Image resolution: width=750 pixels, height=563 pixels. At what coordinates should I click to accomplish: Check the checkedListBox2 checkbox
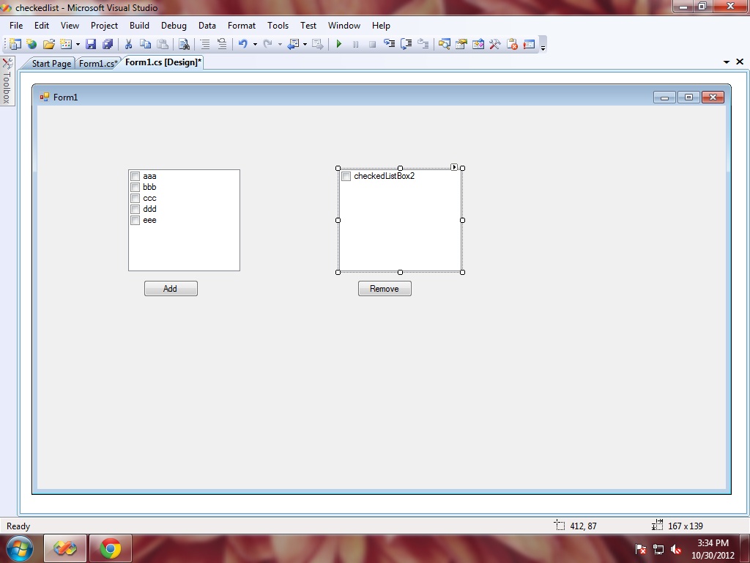(x=346, y=176)
